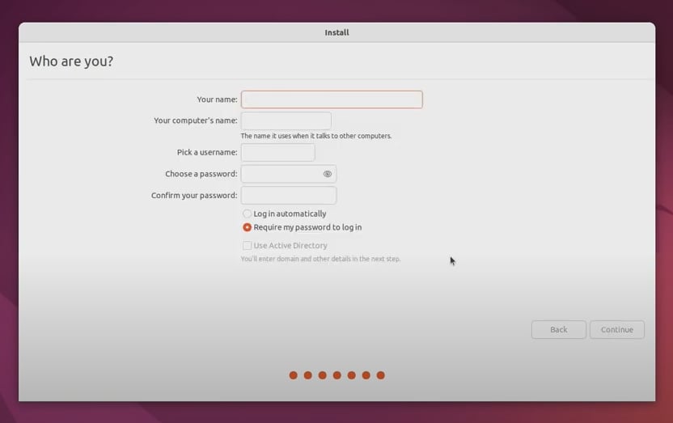The image size is (673, 423).
Task: Focus the Confirm your password field
Action: pyautogui.click(x=288, y=196)
